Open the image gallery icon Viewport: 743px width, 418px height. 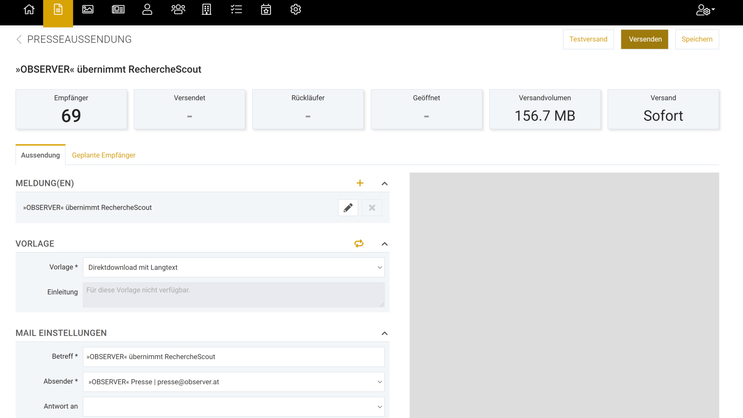pos(88,9)
